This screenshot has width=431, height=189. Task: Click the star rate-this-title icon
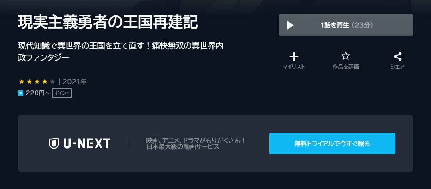(346, 56)
